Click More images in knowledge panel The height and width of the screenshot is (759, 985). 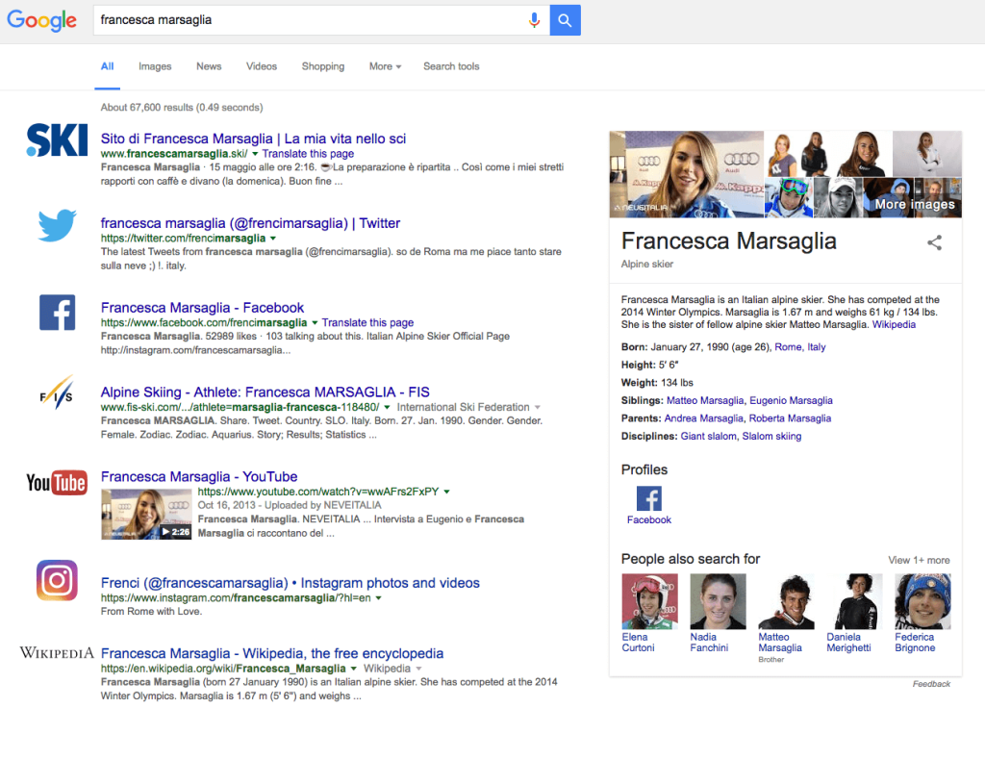(915, 204)
